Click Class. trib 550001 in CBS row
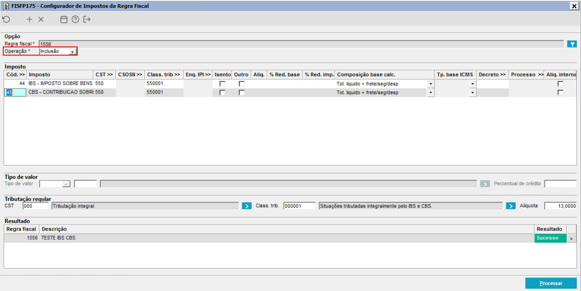 pos(164,93)
